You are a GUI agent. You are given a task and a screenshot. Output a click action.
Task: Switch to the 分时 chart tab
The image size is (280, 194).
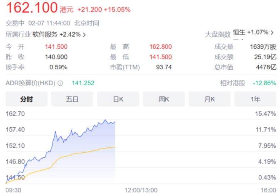point(27,99)
